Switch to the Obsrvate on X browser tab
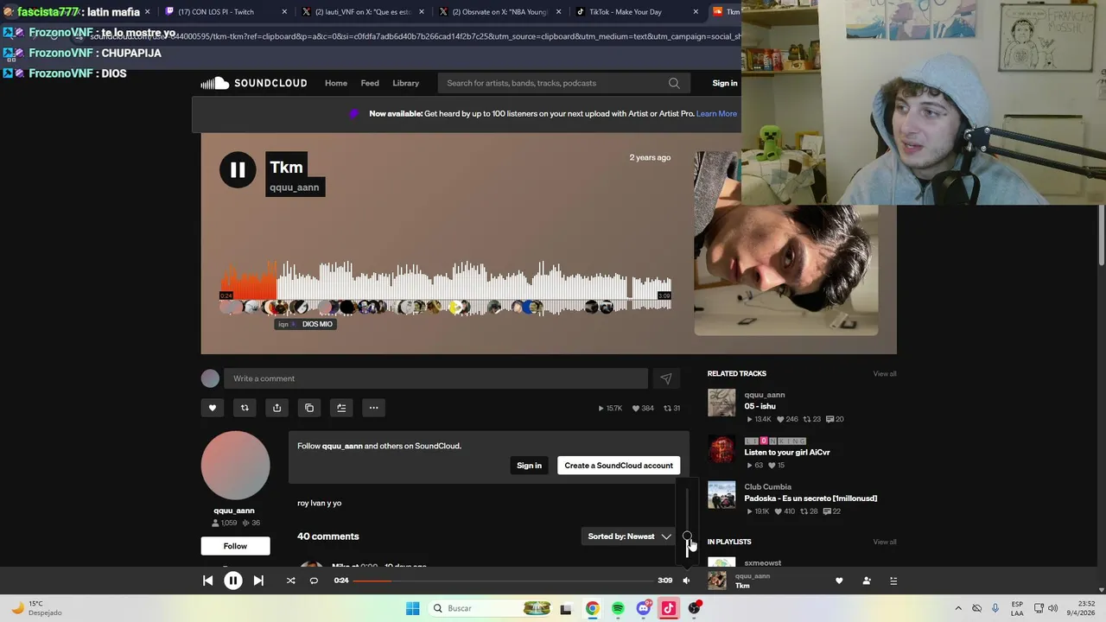 tap(499, 12)
